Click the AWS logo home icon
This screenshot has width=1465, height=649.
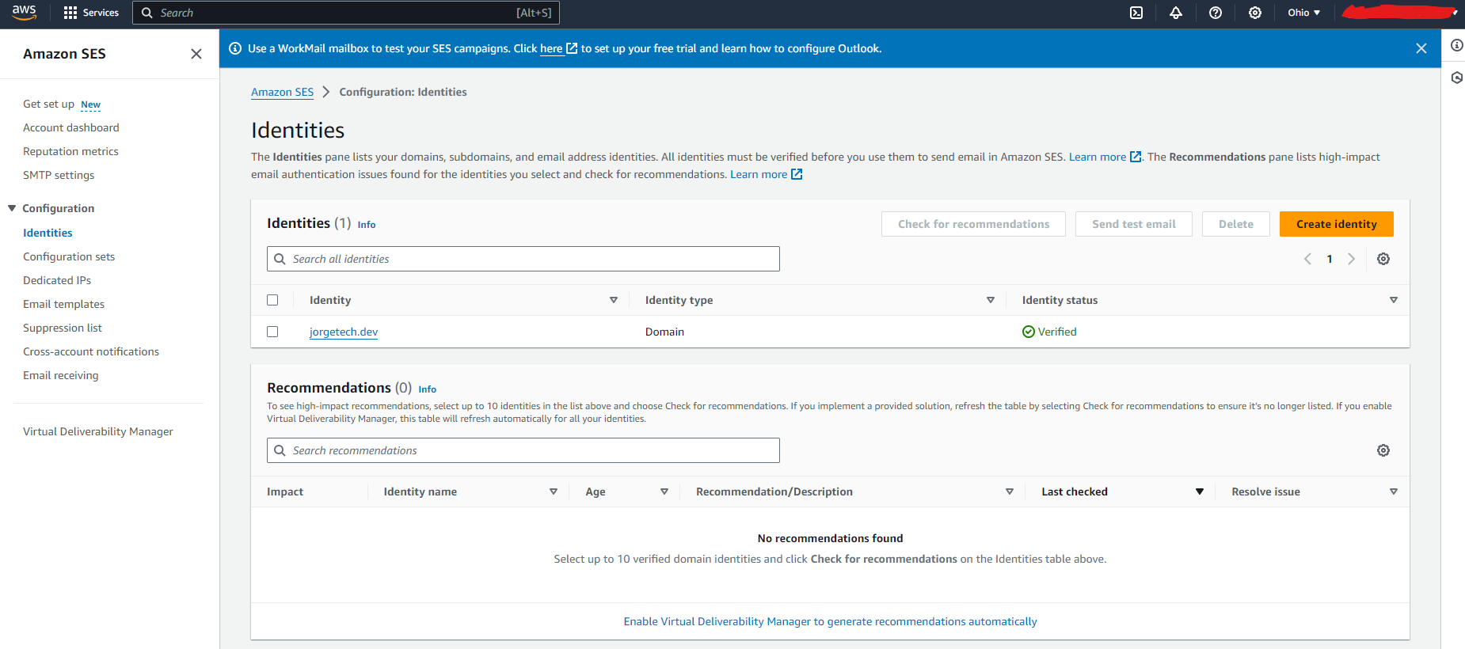pyautogui.click(x=24, y=13)
